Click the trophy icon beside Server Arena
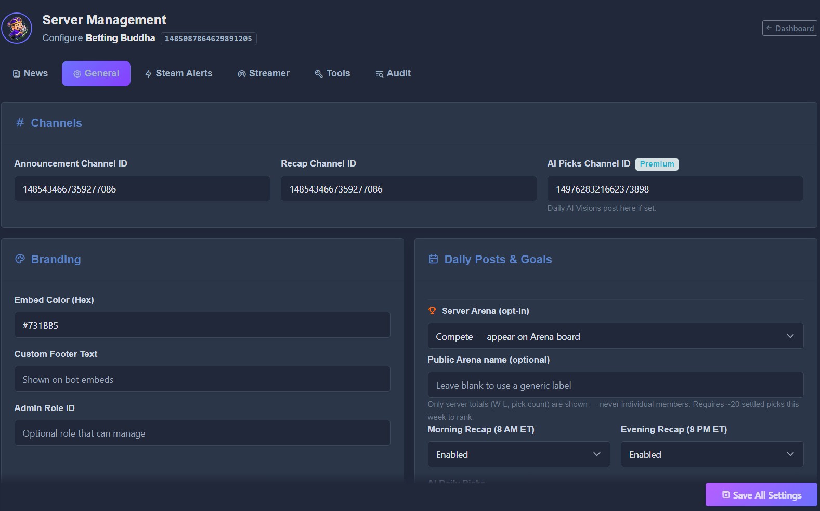The image size is (820, 511). tap(432, 311)
